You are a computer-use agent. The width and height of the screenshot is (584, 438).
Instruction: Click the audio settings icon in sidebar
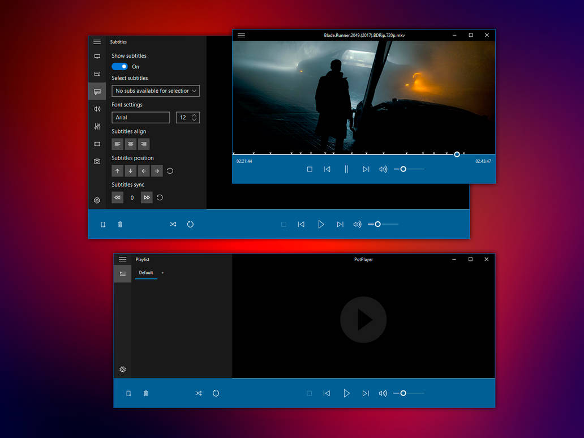(x=97, y=109)
